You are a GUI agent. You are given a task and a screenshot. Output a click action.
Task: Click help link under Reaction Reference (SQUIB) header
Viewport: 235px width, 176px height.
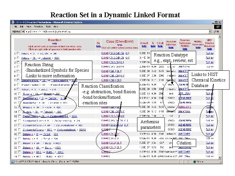185,49
